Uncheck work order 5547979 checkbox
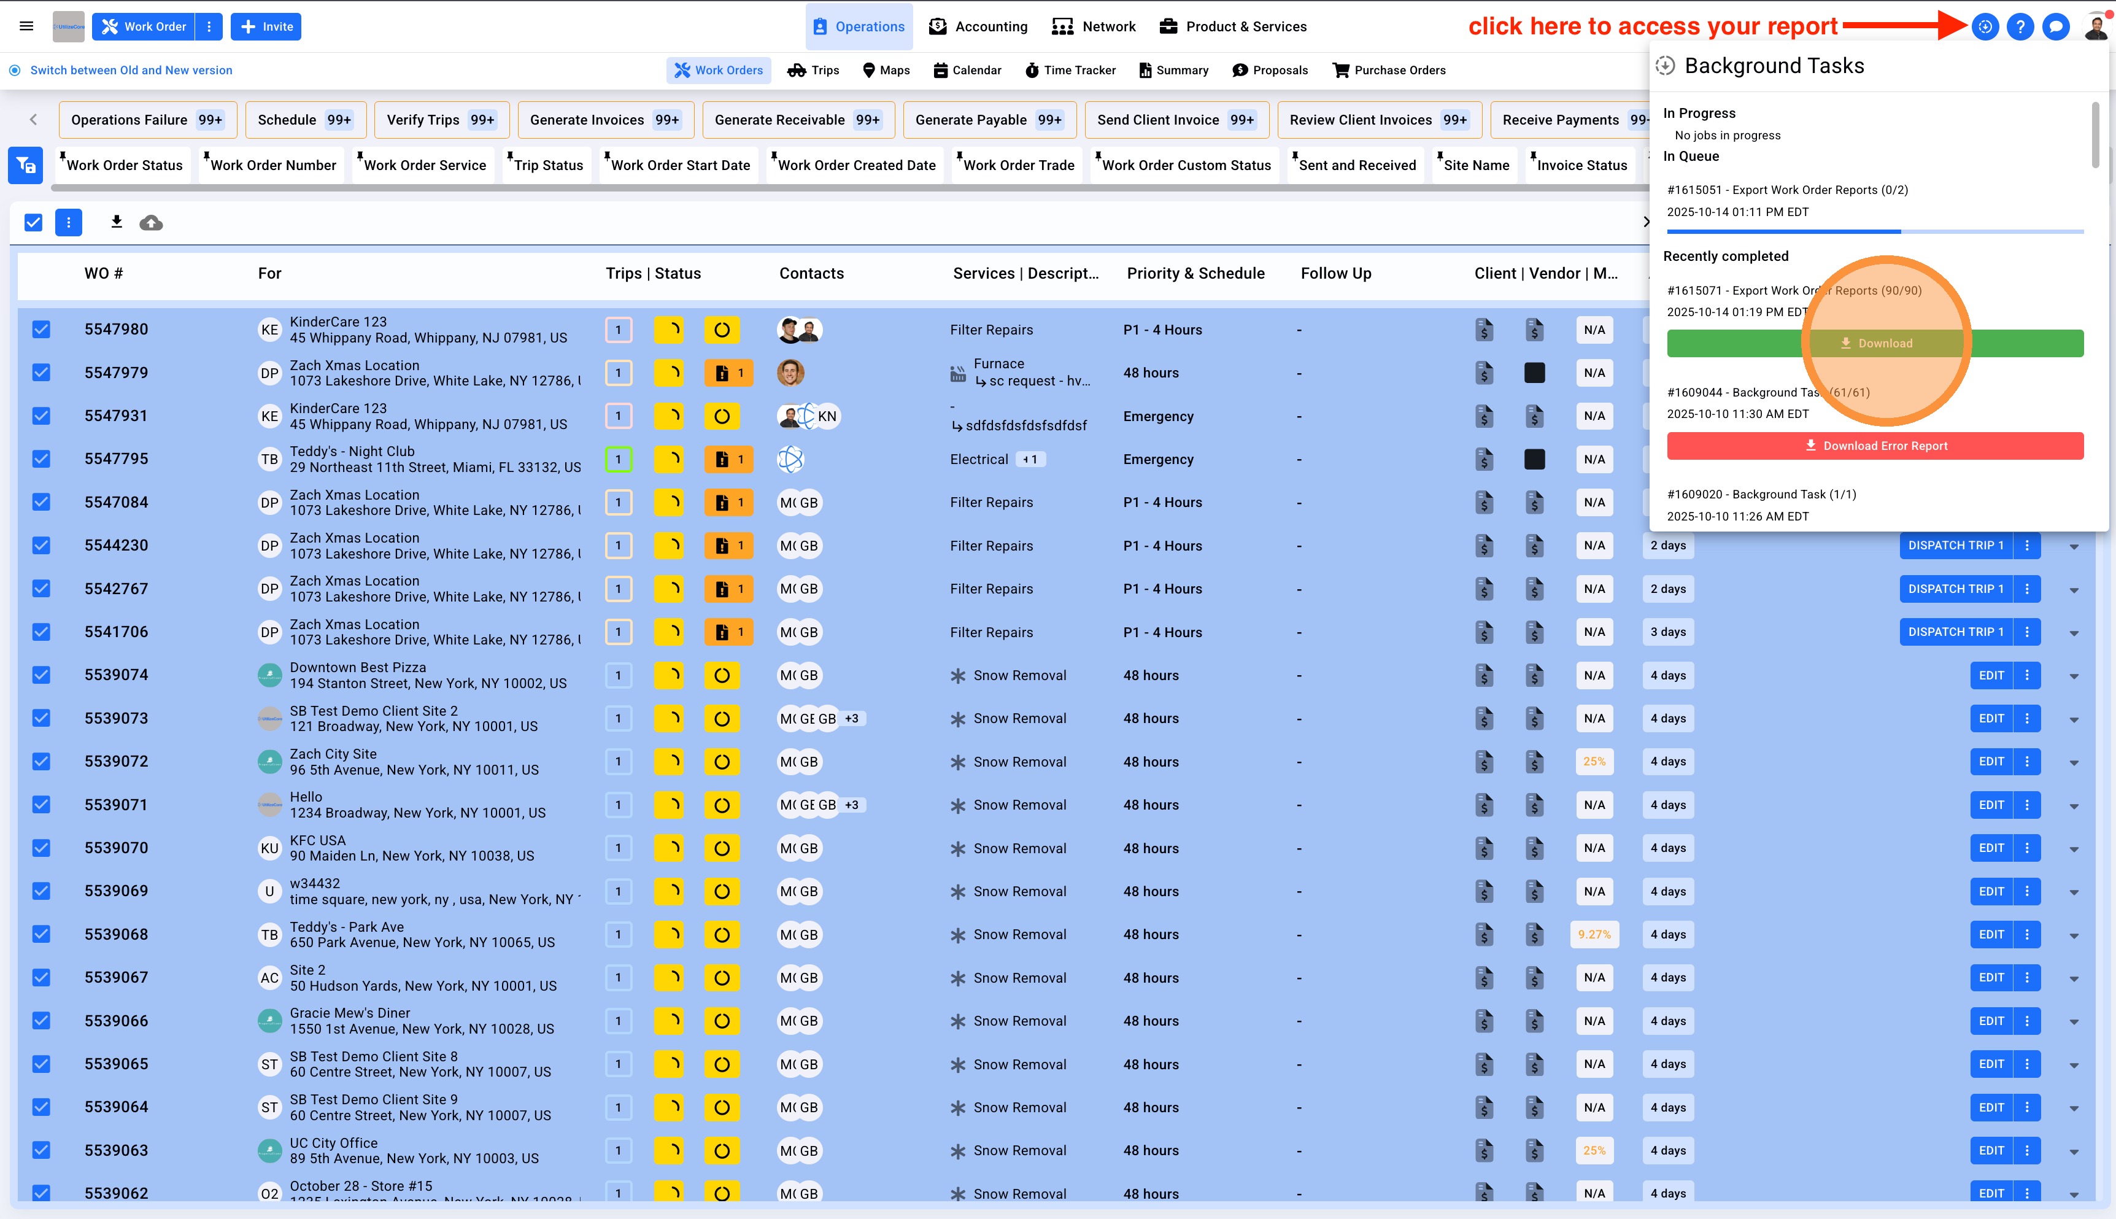Screen dimensions: 2116x1219 pos(41,373)
